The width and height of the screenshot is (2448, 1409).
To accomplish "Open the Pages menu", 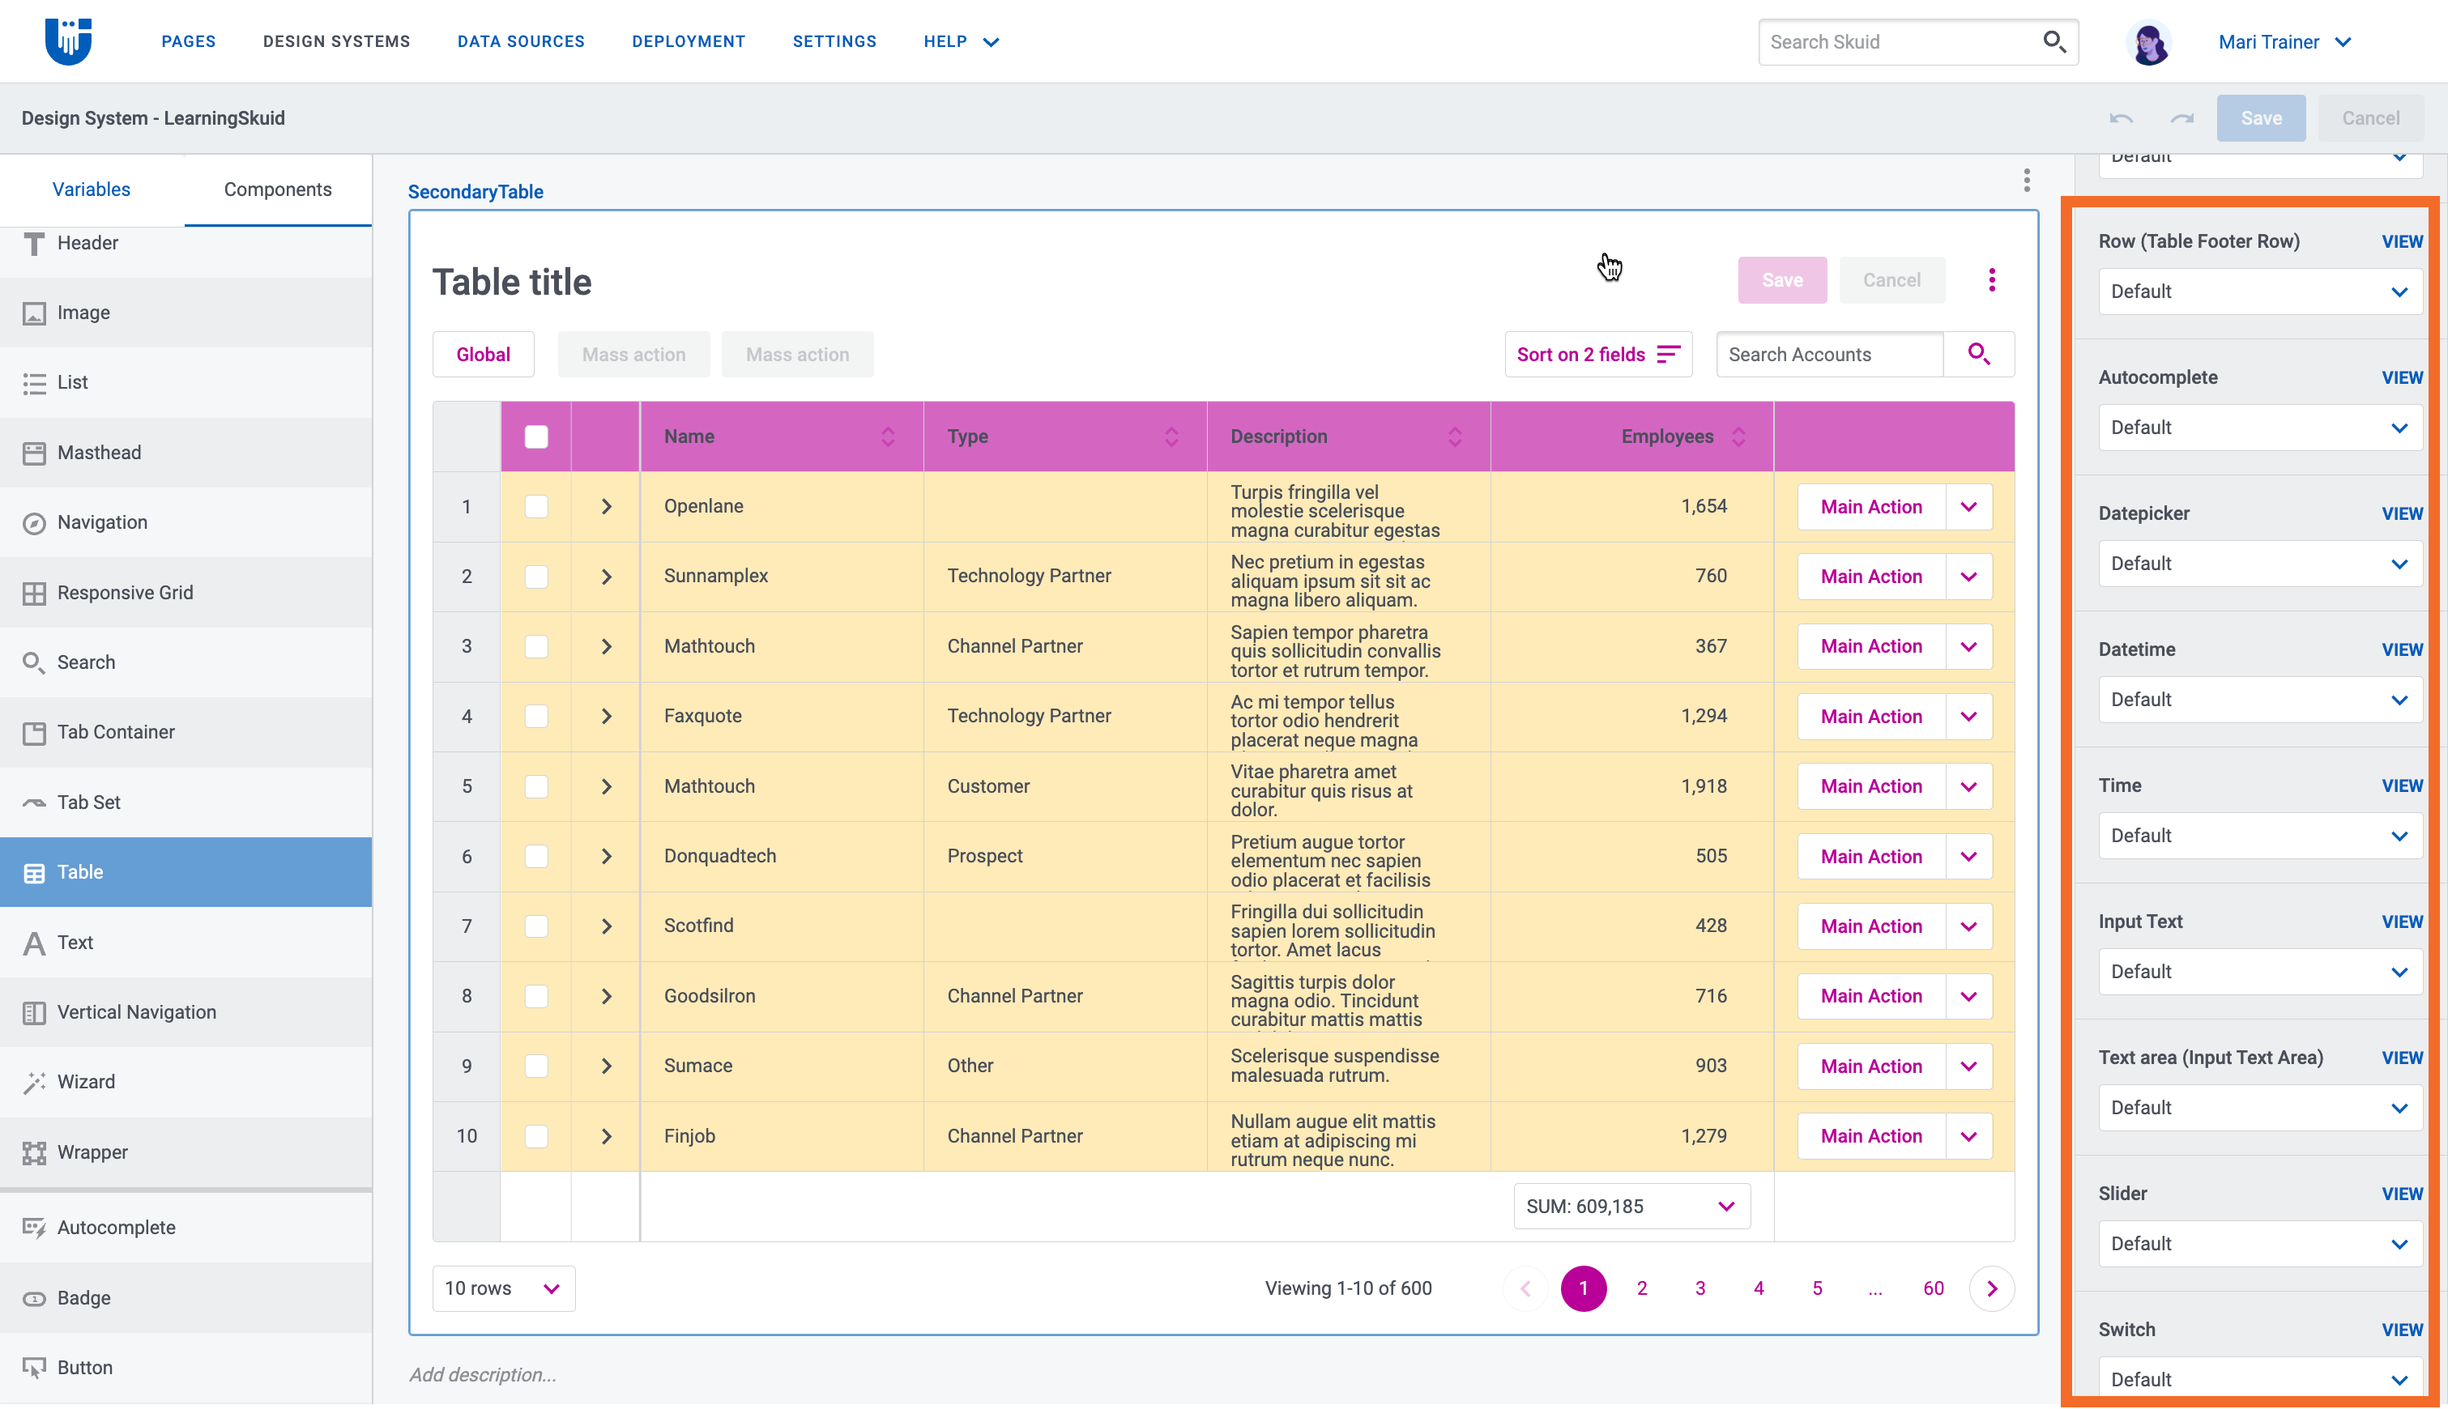I will pyautogui.click(x=189, y=41).
